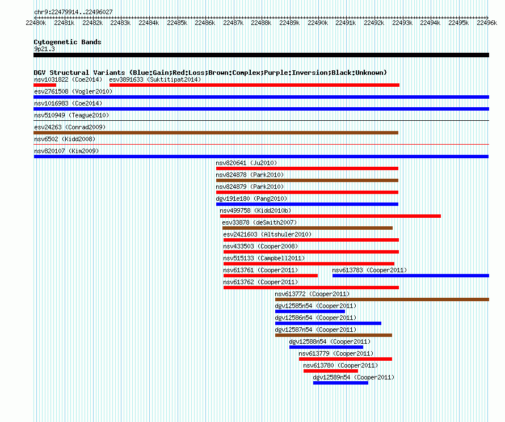Click the 22488k ruler tick label
Viewport: 505px width, 422px height.
pyautogui.click(x=261, y=23)
